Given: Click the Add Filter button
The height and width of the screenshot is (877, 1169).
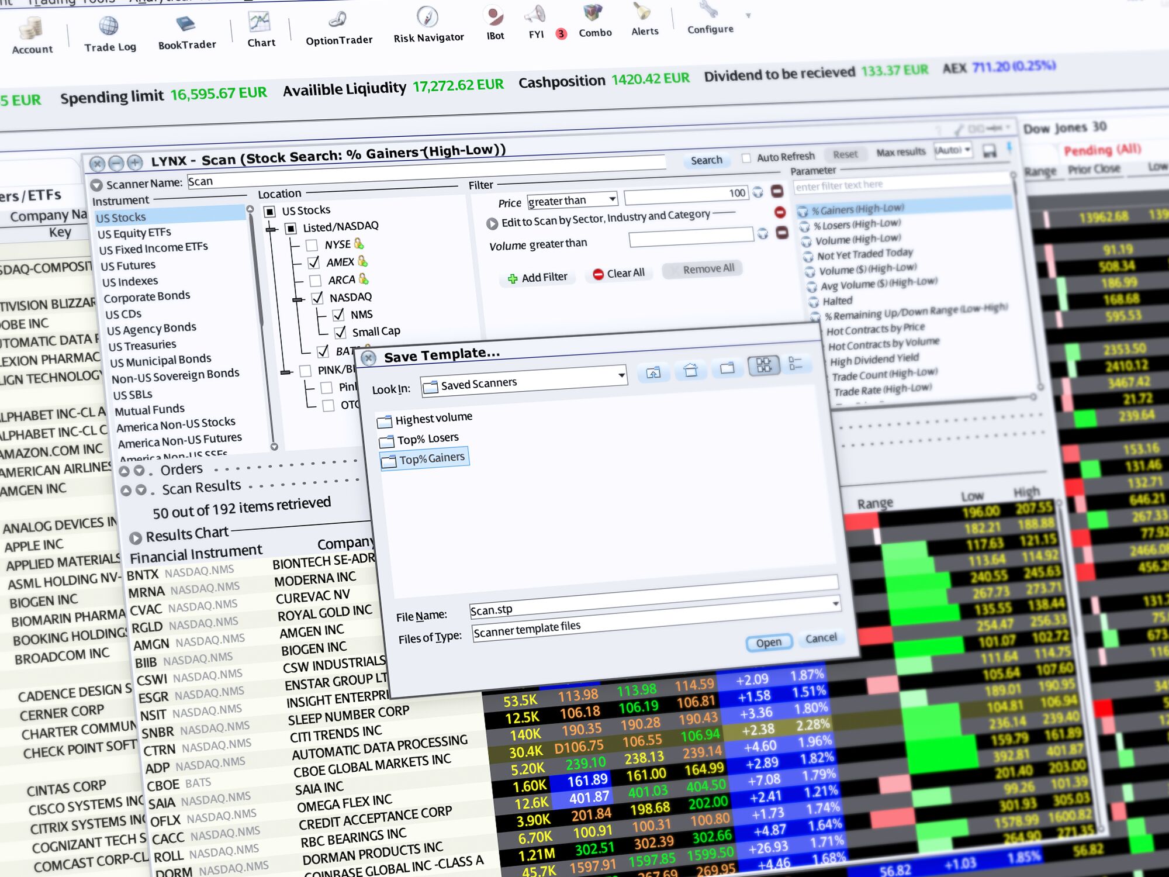Looking at the screenshot, I should (x=538, y=277).
